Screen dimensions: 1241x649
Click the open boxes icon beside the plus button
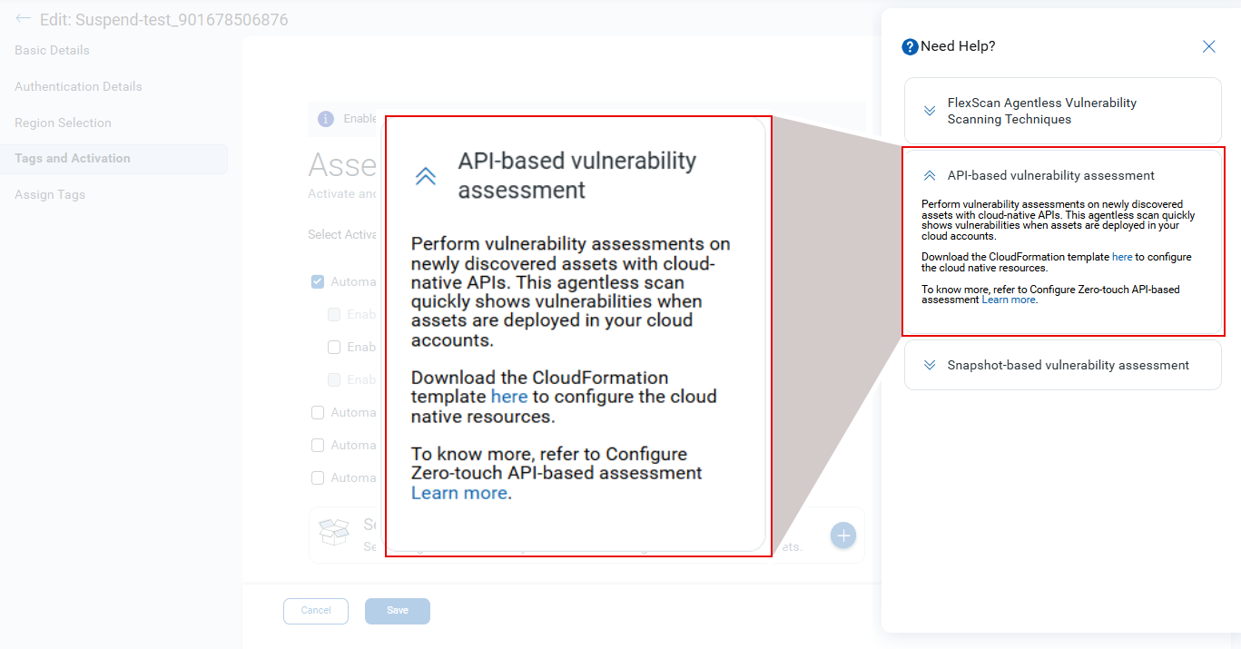[334, 532]
